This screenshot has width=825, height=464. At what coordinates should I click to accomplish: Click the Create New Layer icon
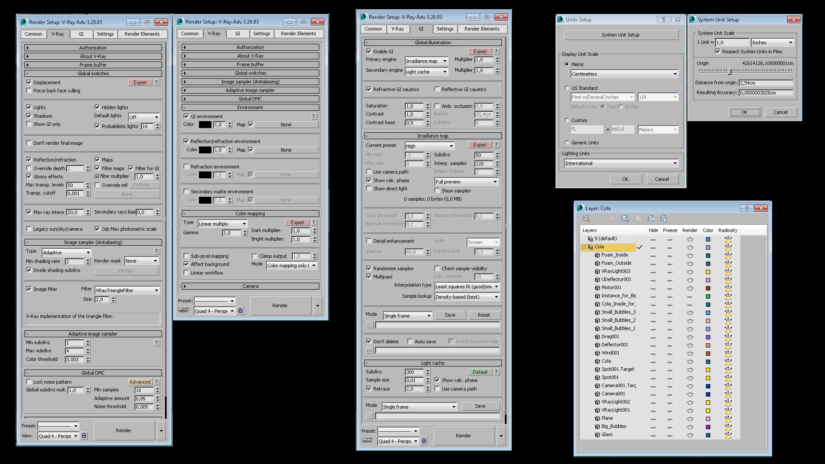point(586,219)
